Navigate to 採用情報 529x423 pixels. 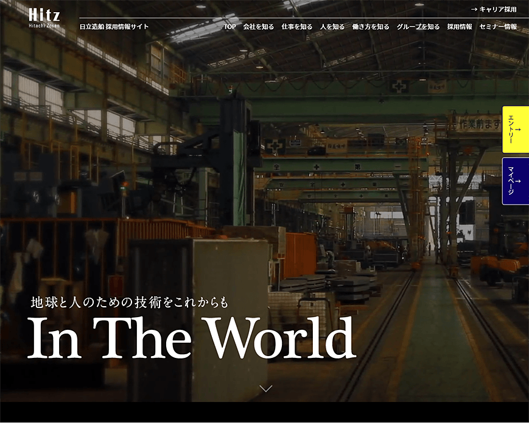pos(459,27)
